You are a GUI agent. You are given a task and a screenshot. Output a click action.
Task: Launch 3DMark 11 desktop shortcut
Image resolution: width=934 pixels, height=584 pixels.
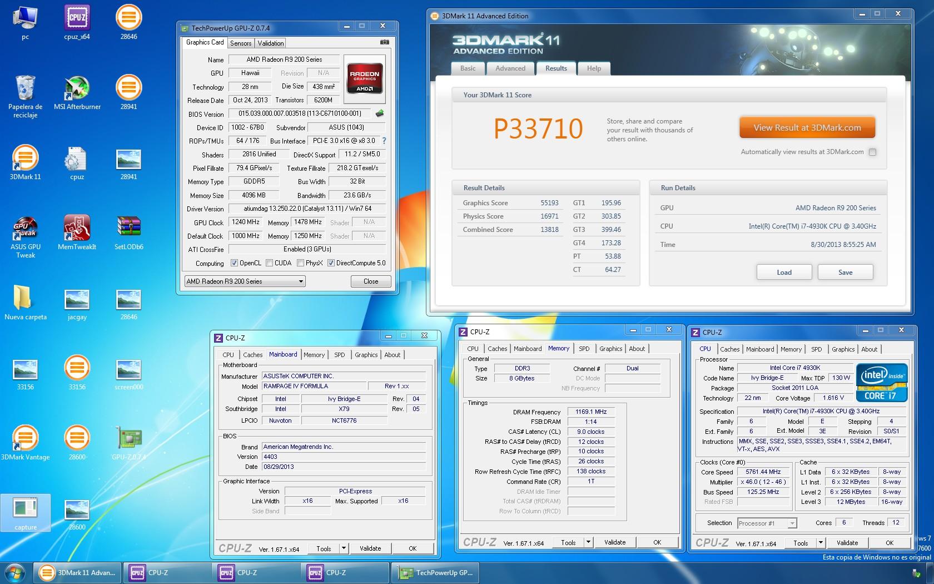tap(25, 162)
